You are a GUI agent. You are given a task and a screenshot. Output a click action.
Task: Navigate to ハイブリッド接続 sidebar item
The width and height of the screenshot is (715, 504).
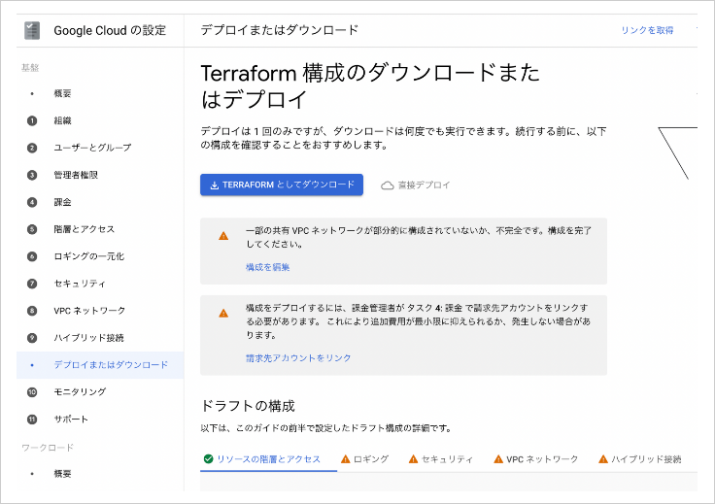(89, 338)
